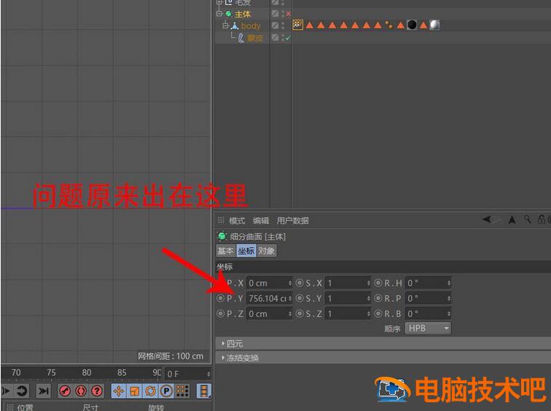Click the green subdivision surface icon of 主体
The height and width of the screenshot is (411, 551).
click(x=229, y=14)
